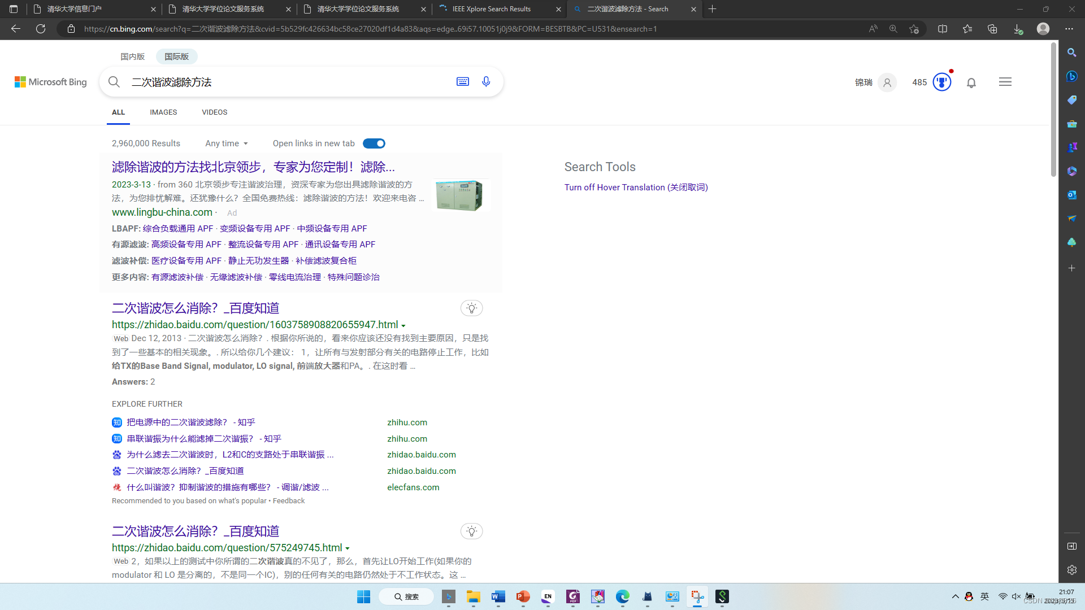Select the ALL results tab

click(118, 112)
